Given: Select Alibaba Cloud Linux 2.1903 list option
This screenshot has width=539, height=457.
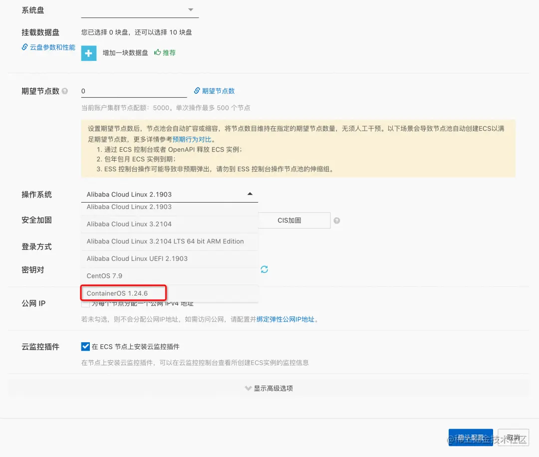Looking at the screenshot, I should pyautogui.click(x=170, y=207).
